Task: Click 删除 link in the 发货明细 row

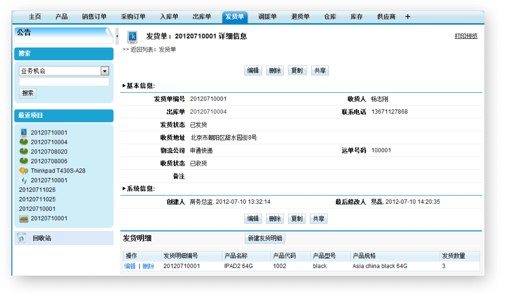Action: pyautogui.click(x=148, y=266)
